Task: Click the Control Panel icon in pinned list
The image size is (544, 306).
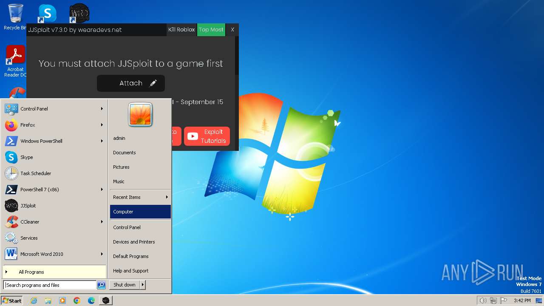Action: (x=11, y=109)
